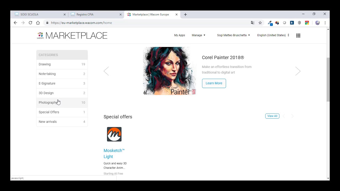The height and width of the screenshot is (191, 340).
Task: Open My Apps
Action: tap(180, 35)
